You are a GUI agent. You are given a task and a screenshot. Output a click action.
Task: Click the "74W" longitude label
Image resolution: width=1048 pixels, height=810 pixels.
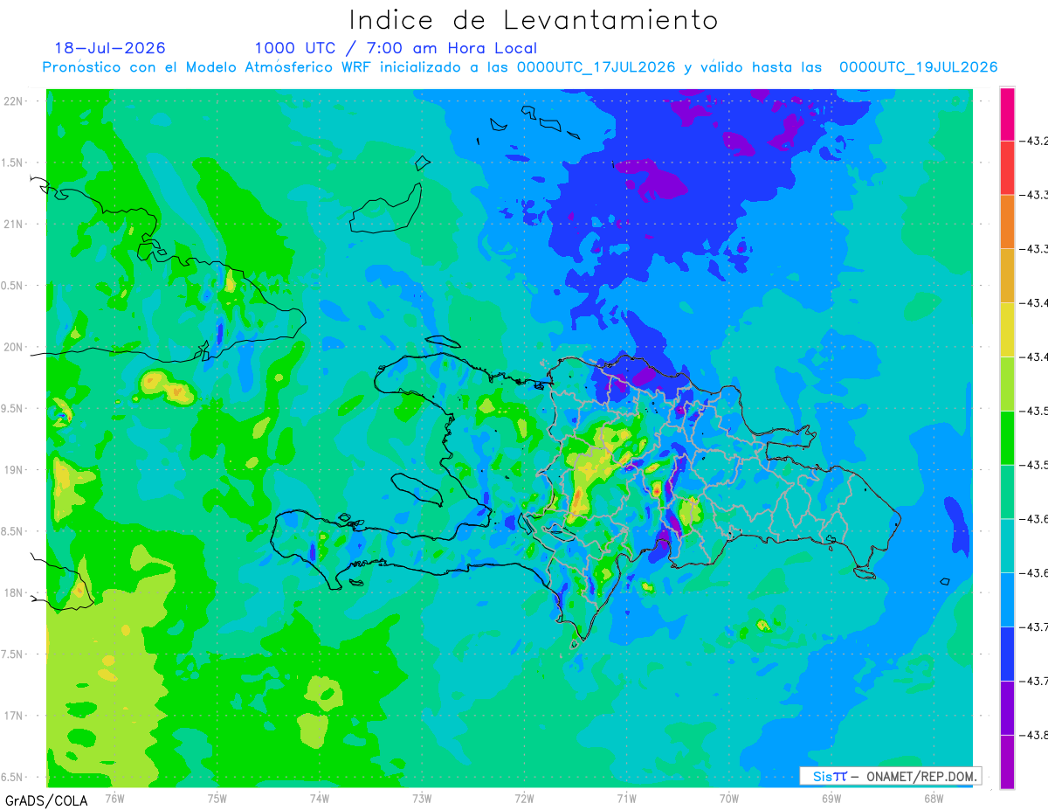tap(319, 798)
